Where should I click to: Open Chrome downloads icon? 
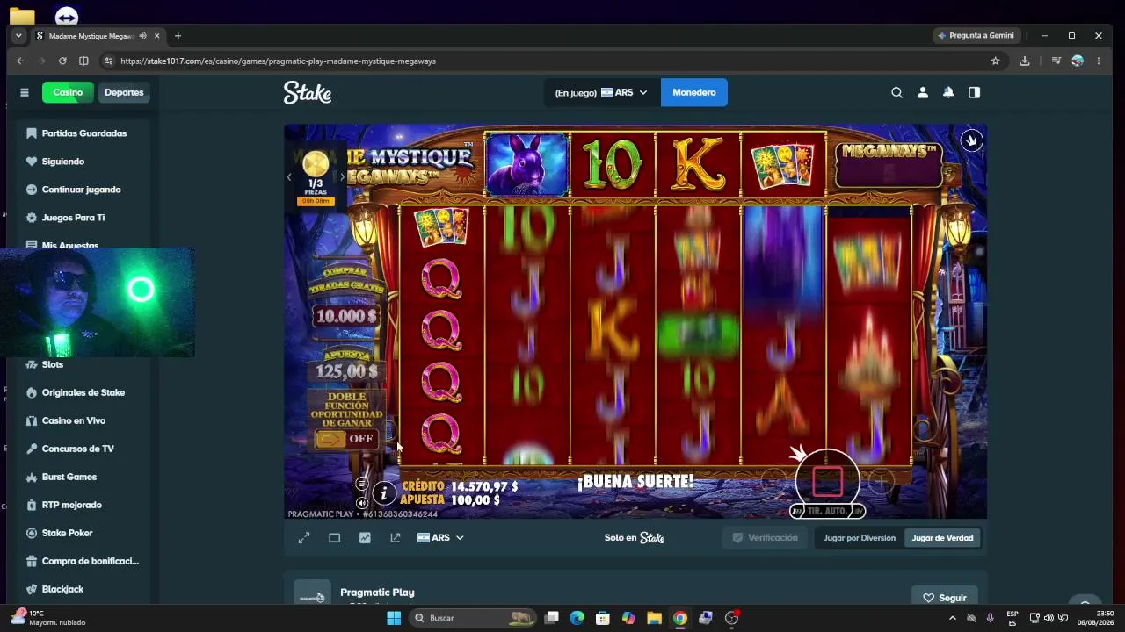[x=1025, y=61]
